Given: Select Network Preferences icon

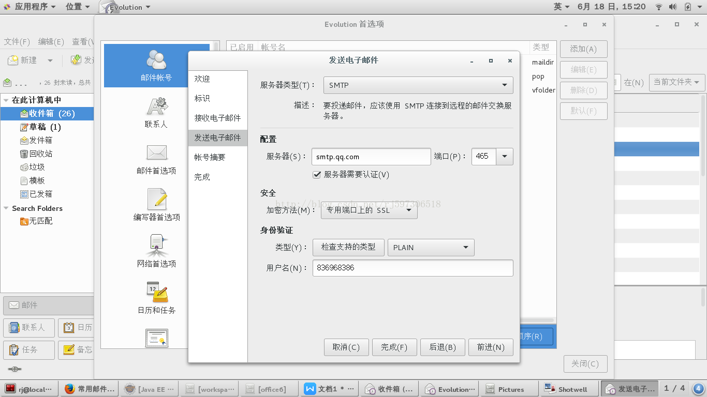Looking at the screenshot, I should tap(156, 245).
